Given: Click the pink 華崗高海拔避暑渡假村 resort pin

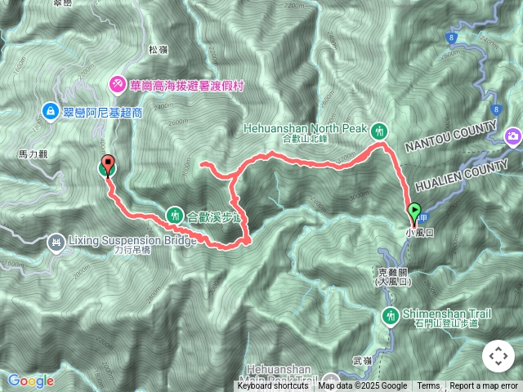Looking at the screenshot, I should [118, 85].
